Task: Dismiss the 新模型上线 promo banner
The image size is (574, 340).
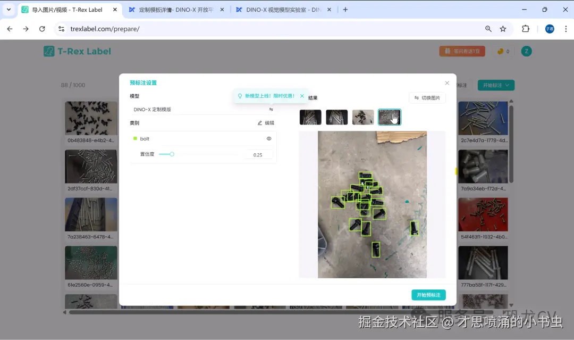Action: (302, 96)
